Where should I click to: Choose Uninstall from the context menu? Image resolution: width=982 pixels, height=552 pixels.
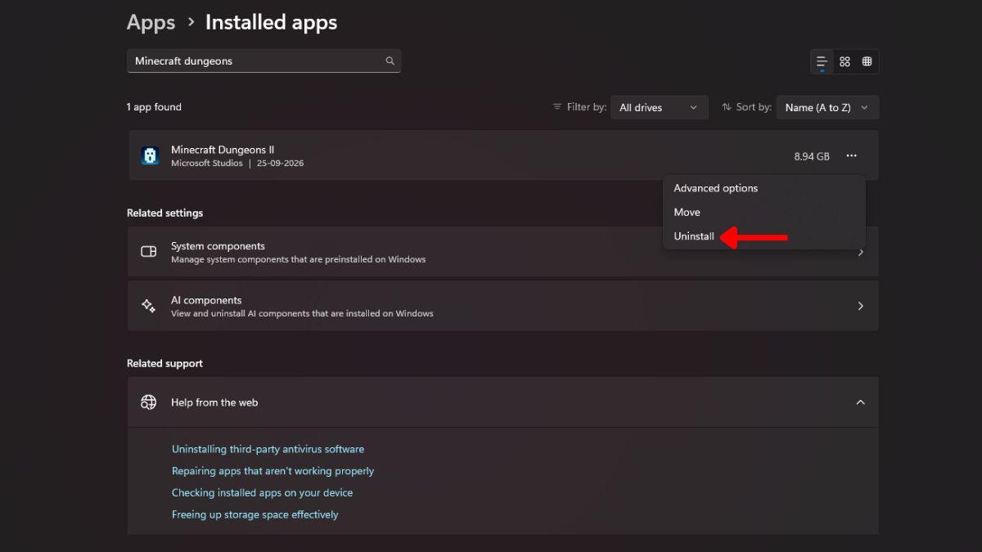694,236
